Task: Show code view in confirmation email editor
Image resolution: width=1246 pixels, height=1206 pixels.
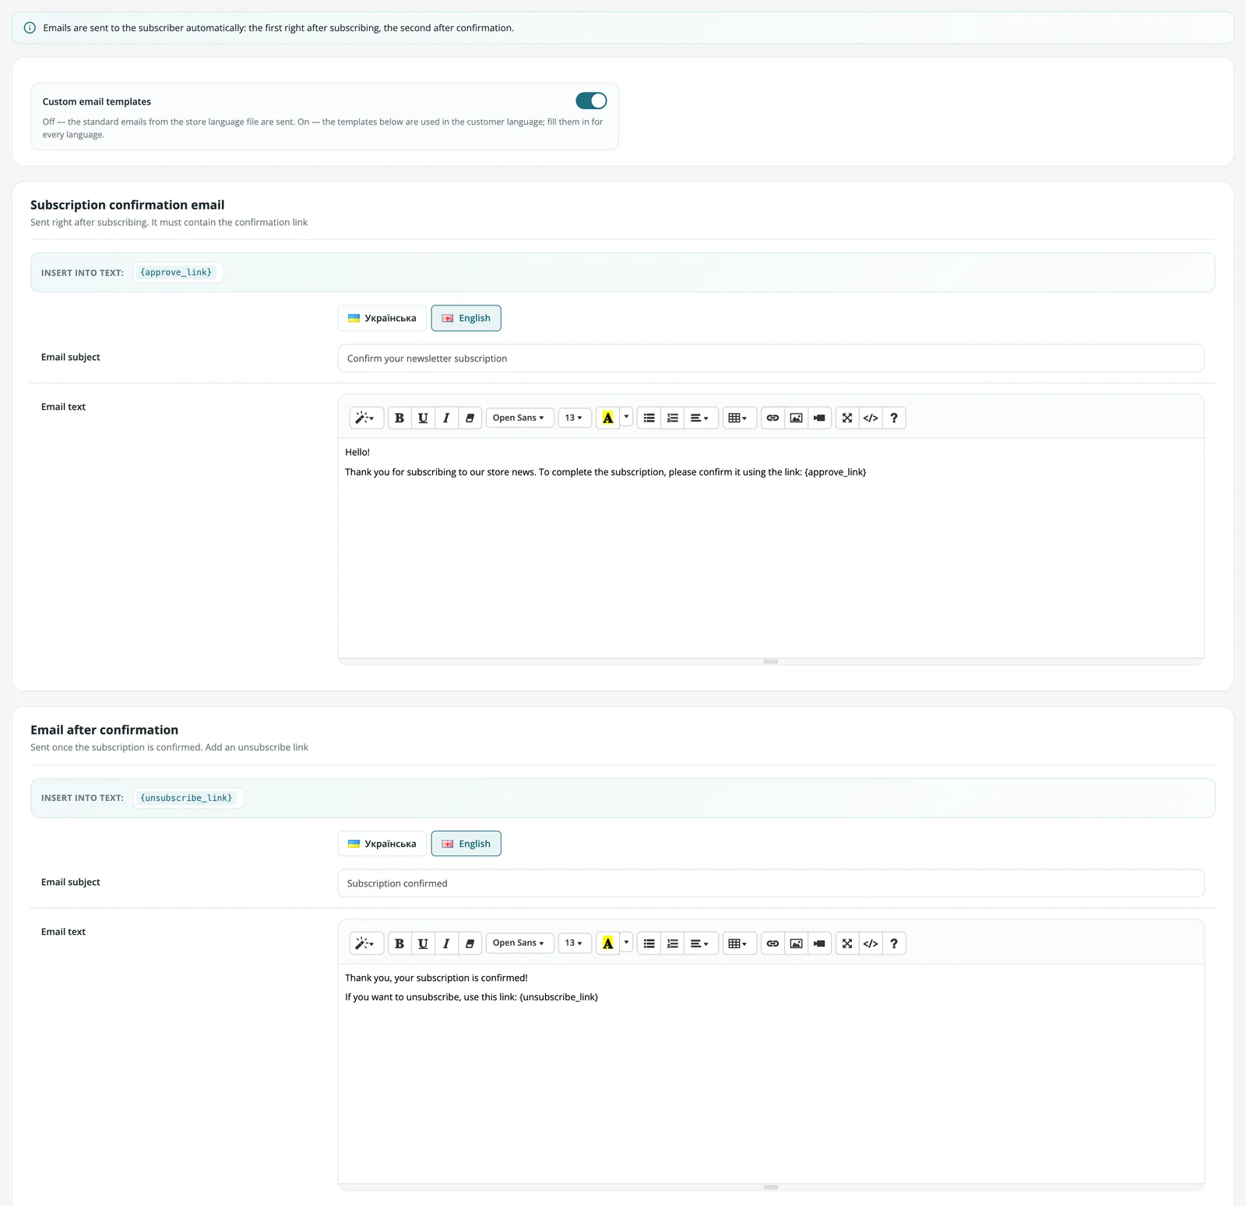Action: pos(871,418)
